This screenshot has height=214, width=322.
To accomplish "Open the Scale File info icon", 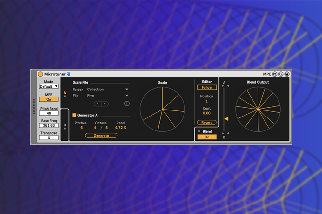I will [127, 104].
